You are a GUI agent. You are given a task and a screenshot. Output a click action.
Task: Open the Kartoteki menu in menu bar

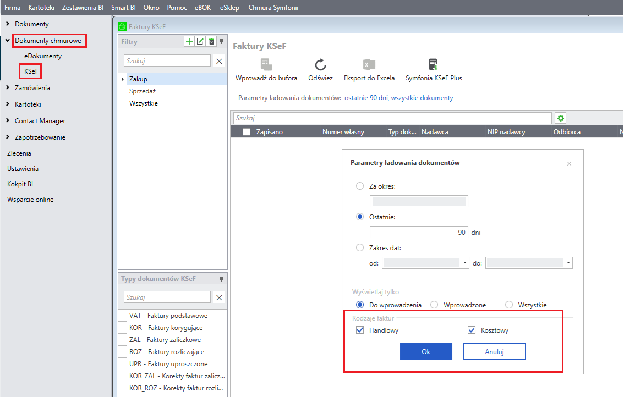pos(41,8)
